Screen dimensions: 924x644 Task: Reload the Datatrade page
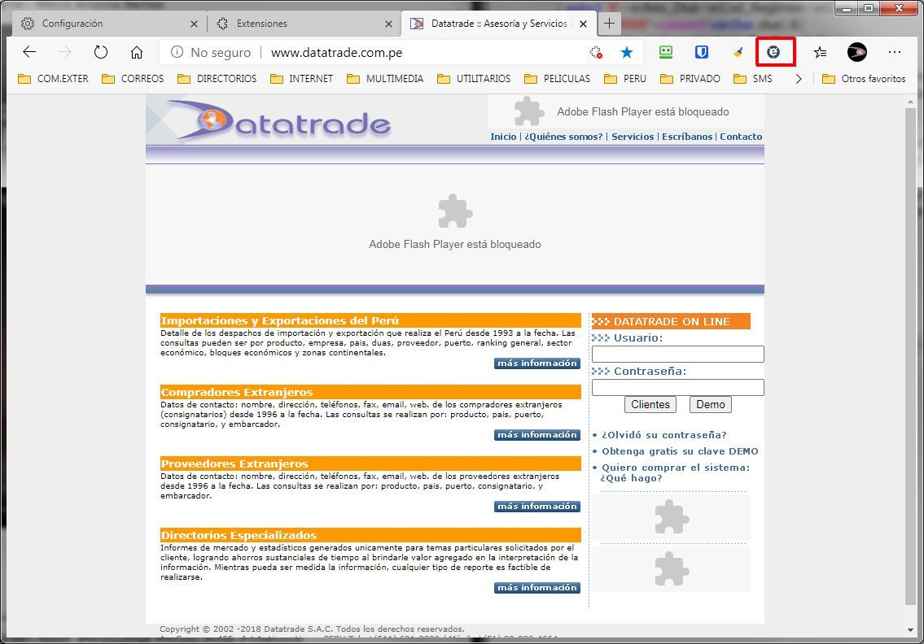point(101,52)
